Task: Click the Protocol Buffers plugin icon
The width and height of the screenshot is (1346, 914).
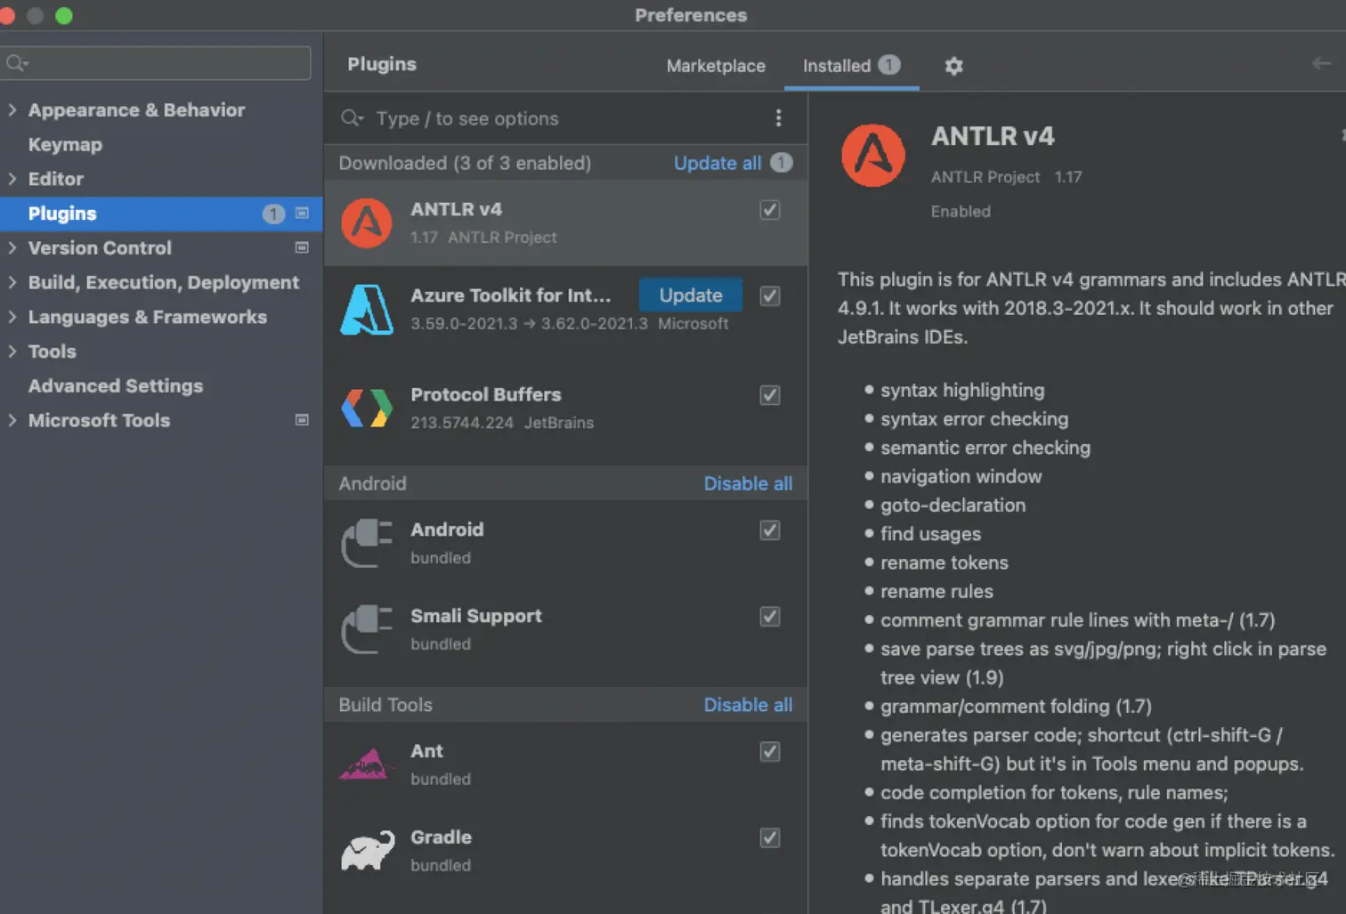Action: (367, 408)
